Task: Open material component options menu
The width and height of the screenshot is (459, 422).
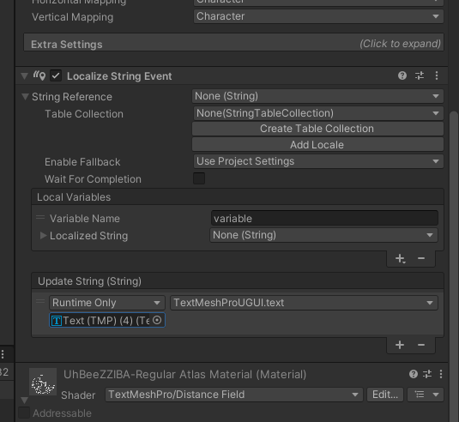Action: (441, 374)
